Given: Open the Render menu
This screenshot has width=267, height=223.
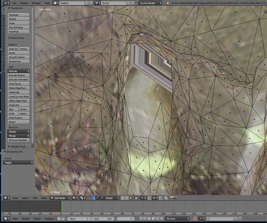Looking at the screenshot, I should coord(24,3).
